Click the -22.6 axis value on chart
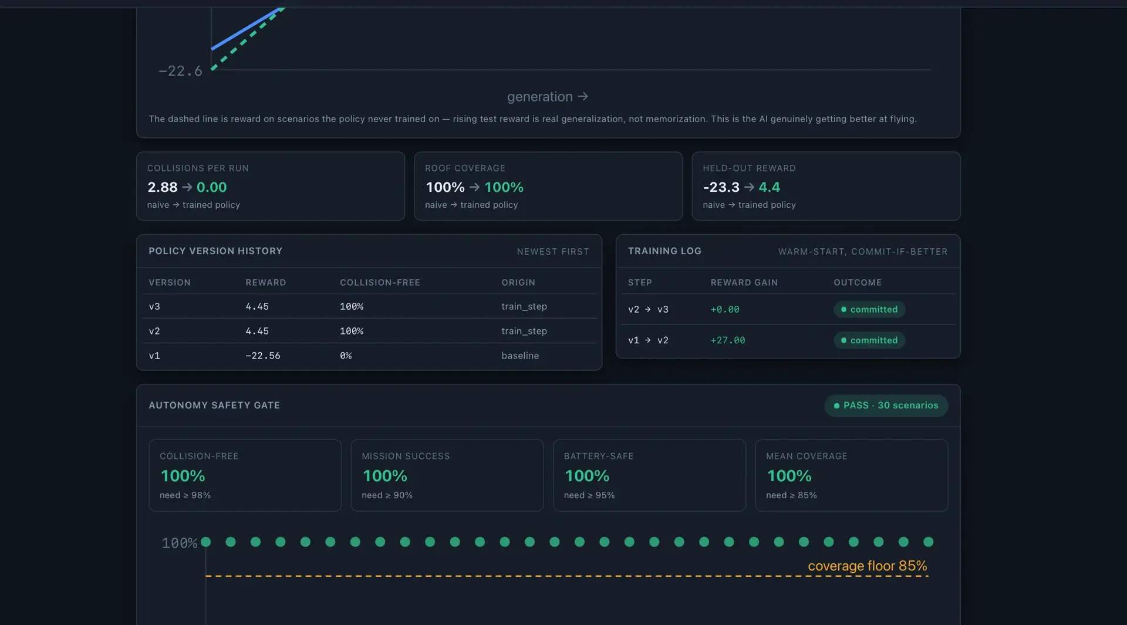Image resolution: width=1127 pixels, height=625 pixels. 180,71
